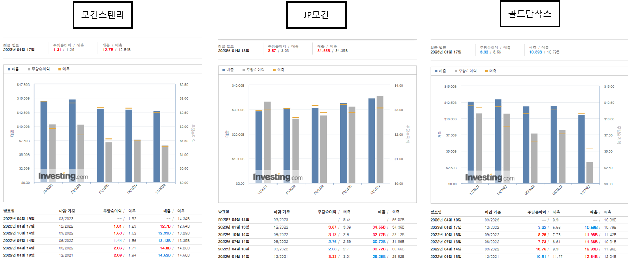Select the 2023년 04월 18일 row date in 골드만삭스 table

pos(446,220)
